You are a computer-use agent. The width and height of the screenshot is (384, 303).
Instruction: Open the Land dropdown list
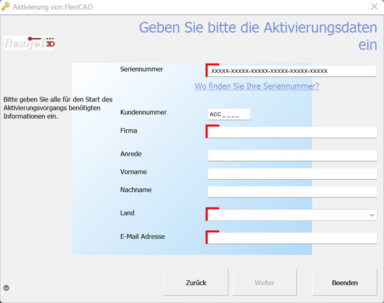click(292, 215)
